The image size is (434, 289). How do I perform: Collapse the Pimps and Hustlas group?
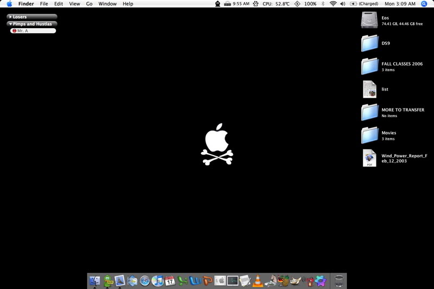pyautogui.click(x=10, y=24)
